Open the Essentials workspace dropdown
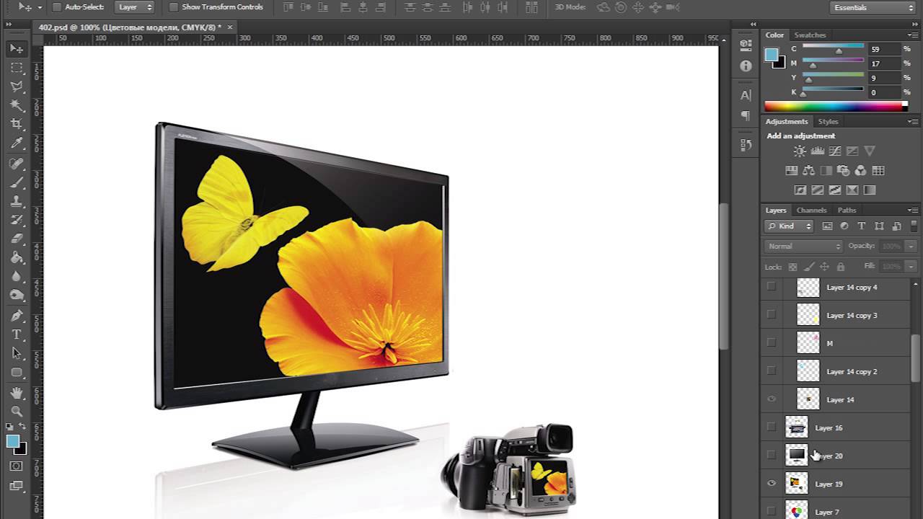Image resolution: width=923 pixels, height=519 pixels. pos(873,7)
